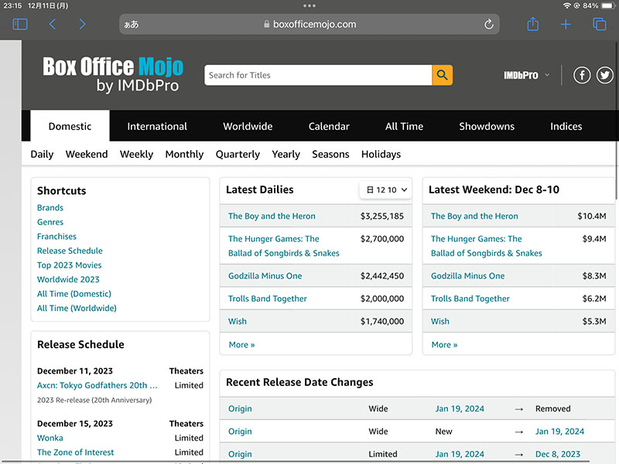This screenshot has height=464, width=619.
Task: Open the All Time tab
Action: [x=404, y=126]
